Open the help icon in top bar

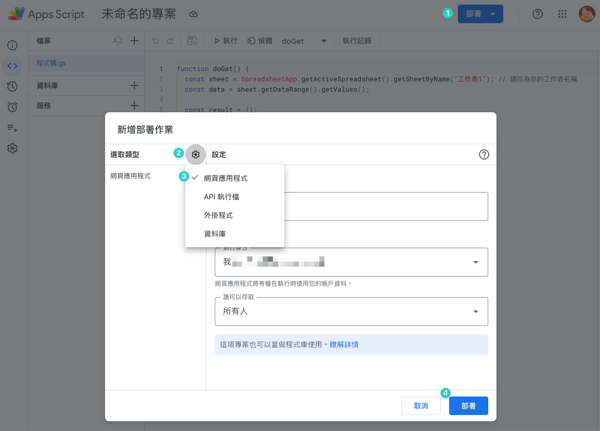[x=538, y=14]
